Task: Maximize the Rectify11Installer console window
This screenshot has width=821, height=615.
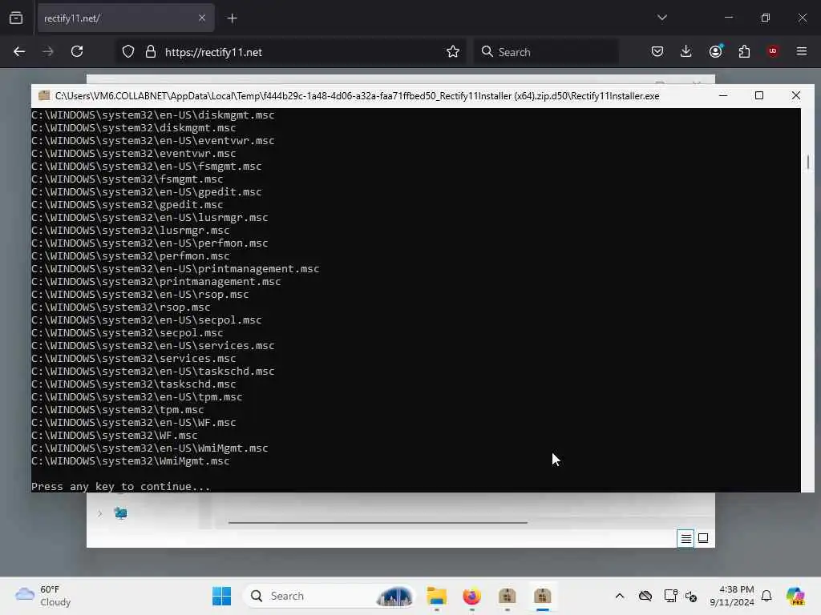Action: click(x=759, y=96)
